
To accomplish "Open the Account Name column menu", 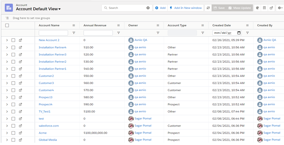I will pos(74,25).
